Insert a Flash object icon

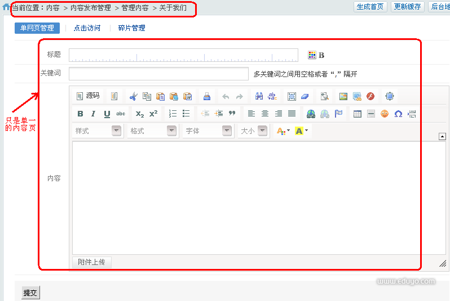370,96
